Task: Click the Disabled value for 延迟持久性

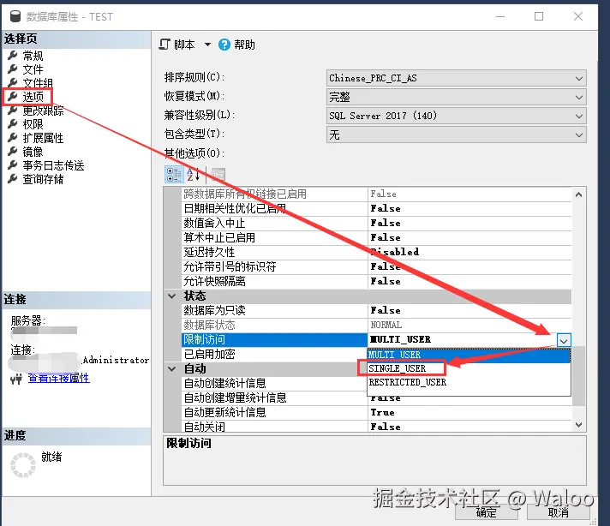Action: coord(394,252)
